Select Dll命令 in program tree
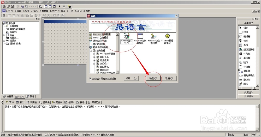Screen dimensions: 261x137 (x=13, y=32)
